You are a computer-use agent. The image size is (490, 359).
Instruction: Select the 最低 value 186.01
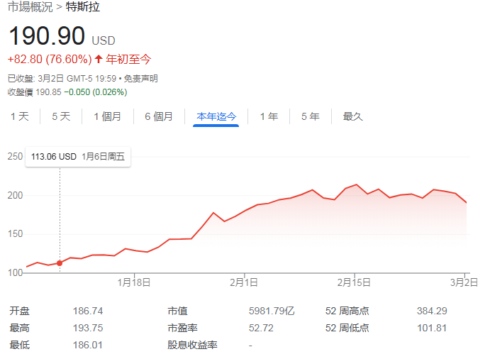[88, 346]
